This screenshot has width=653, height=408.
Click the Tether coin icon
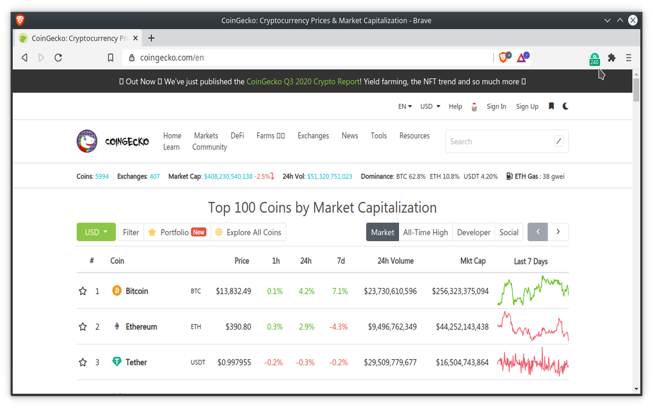[117, 362]
